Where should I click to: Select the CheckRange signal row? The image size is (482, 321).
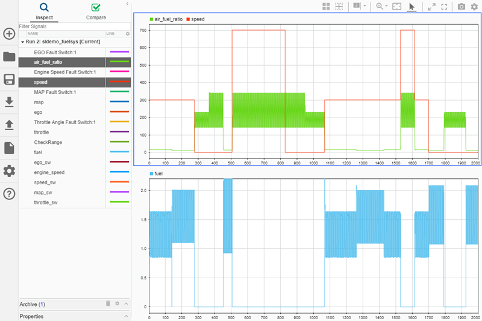[75, 142]
